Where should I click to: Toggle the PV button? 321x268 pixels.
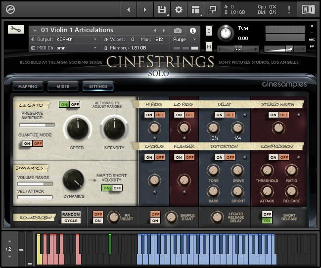pos(312,46)
